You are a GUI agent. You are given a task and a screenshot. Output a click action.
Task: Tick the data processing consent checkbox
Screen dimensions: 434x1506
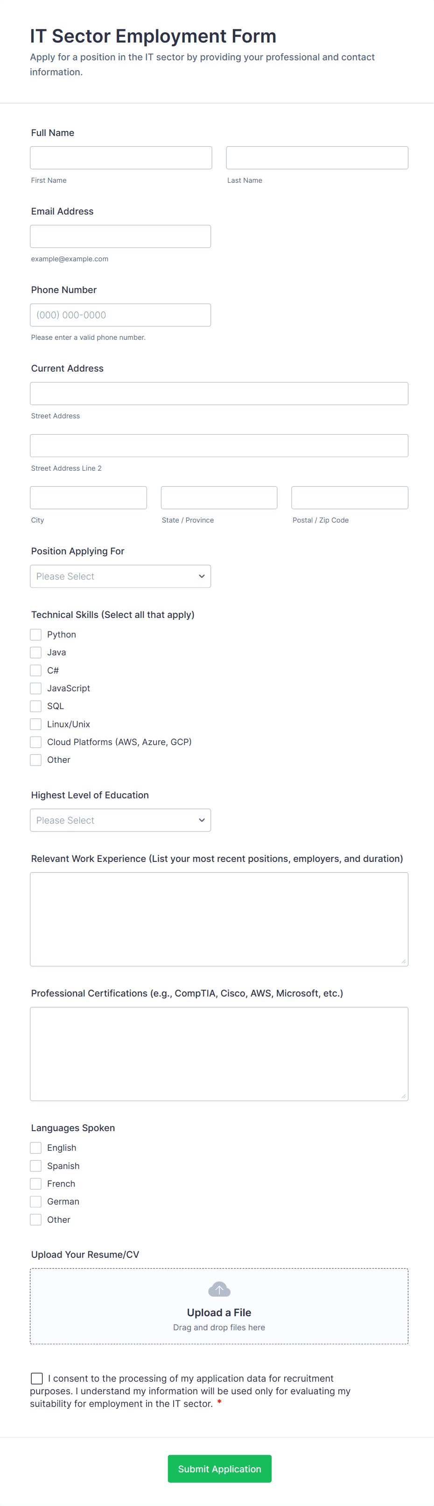(x=37, y=1378)
